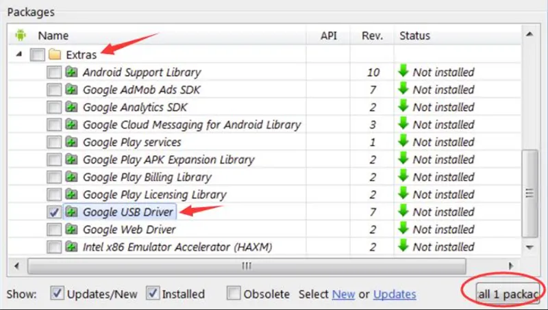
Task: Click the Status column header
Action: click(x=414, y=36)
